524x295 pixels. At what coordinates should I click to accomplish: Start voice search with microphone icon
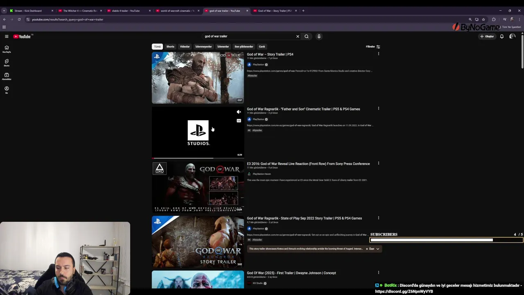[319, 36]
